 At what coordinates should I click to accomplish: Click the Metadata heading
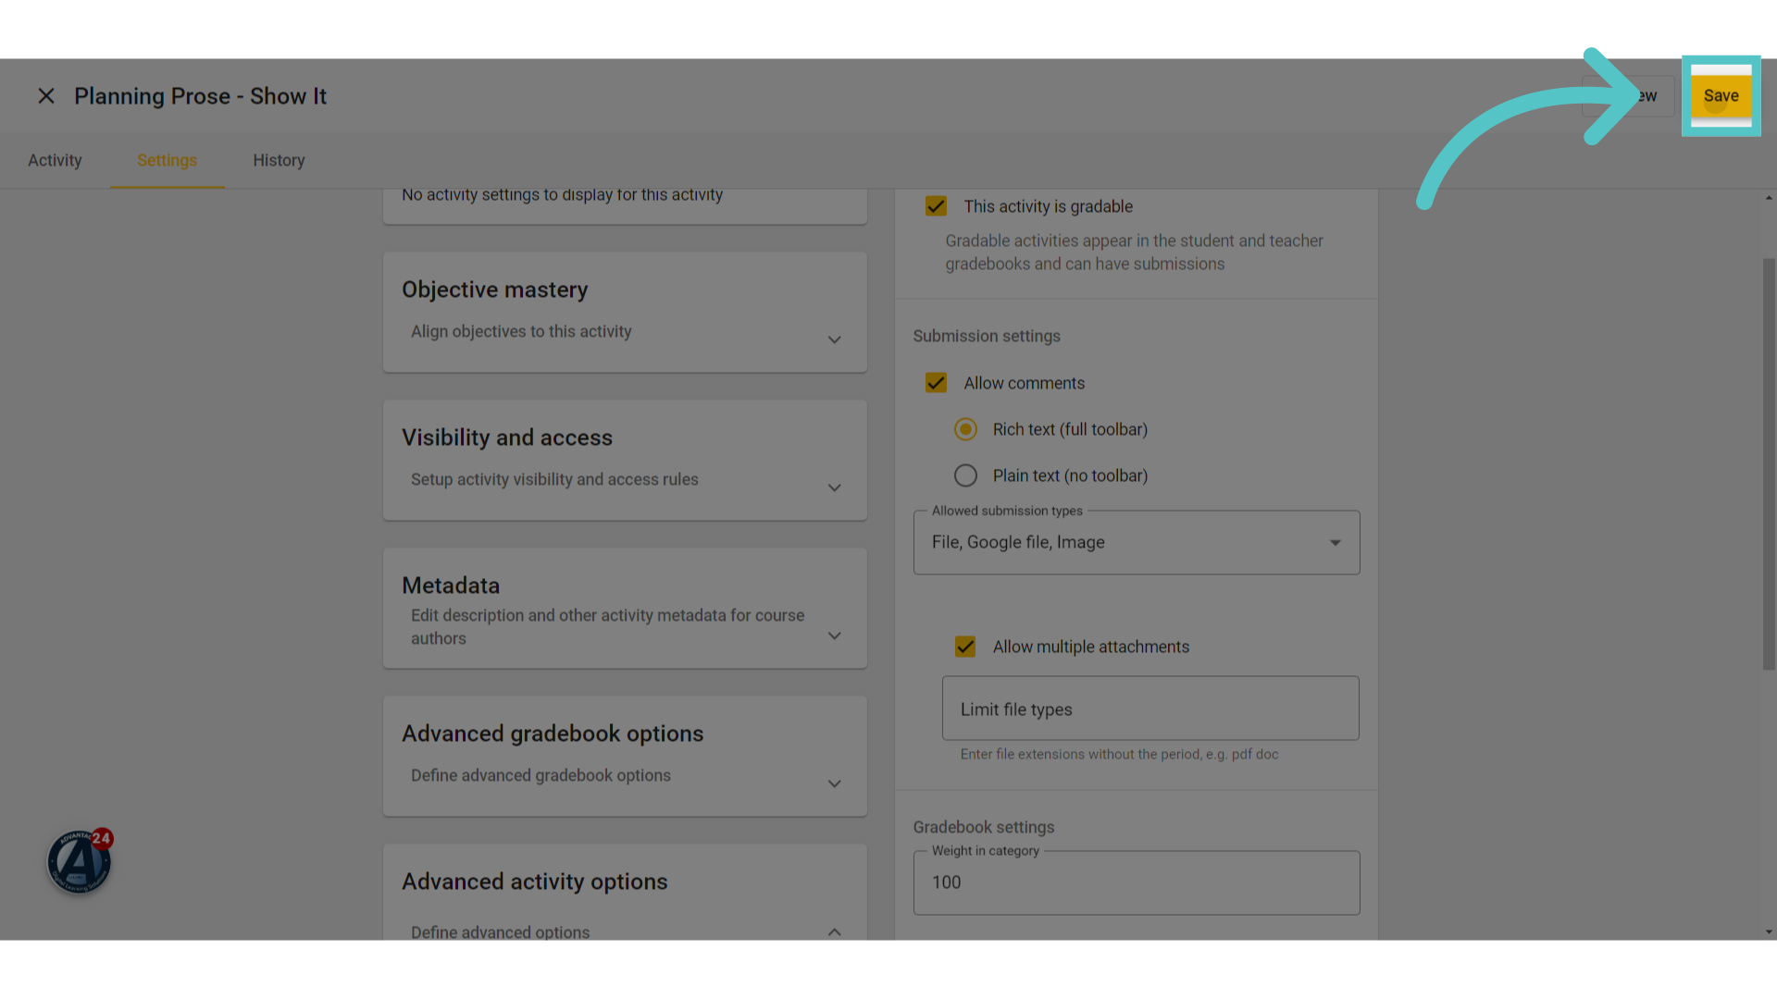tap(451, 586)
